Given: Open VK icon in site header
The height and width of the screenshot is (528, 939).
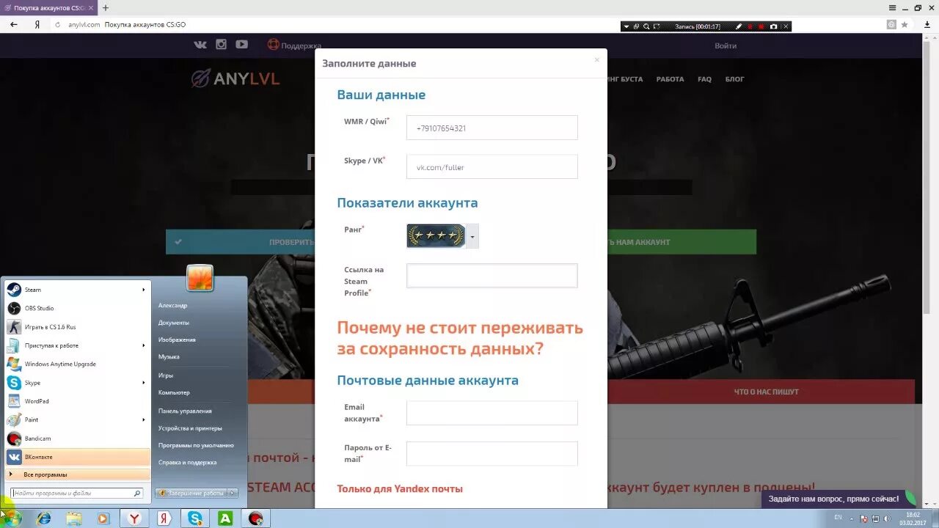Looking at the screenshot, I should coord(200,45).
